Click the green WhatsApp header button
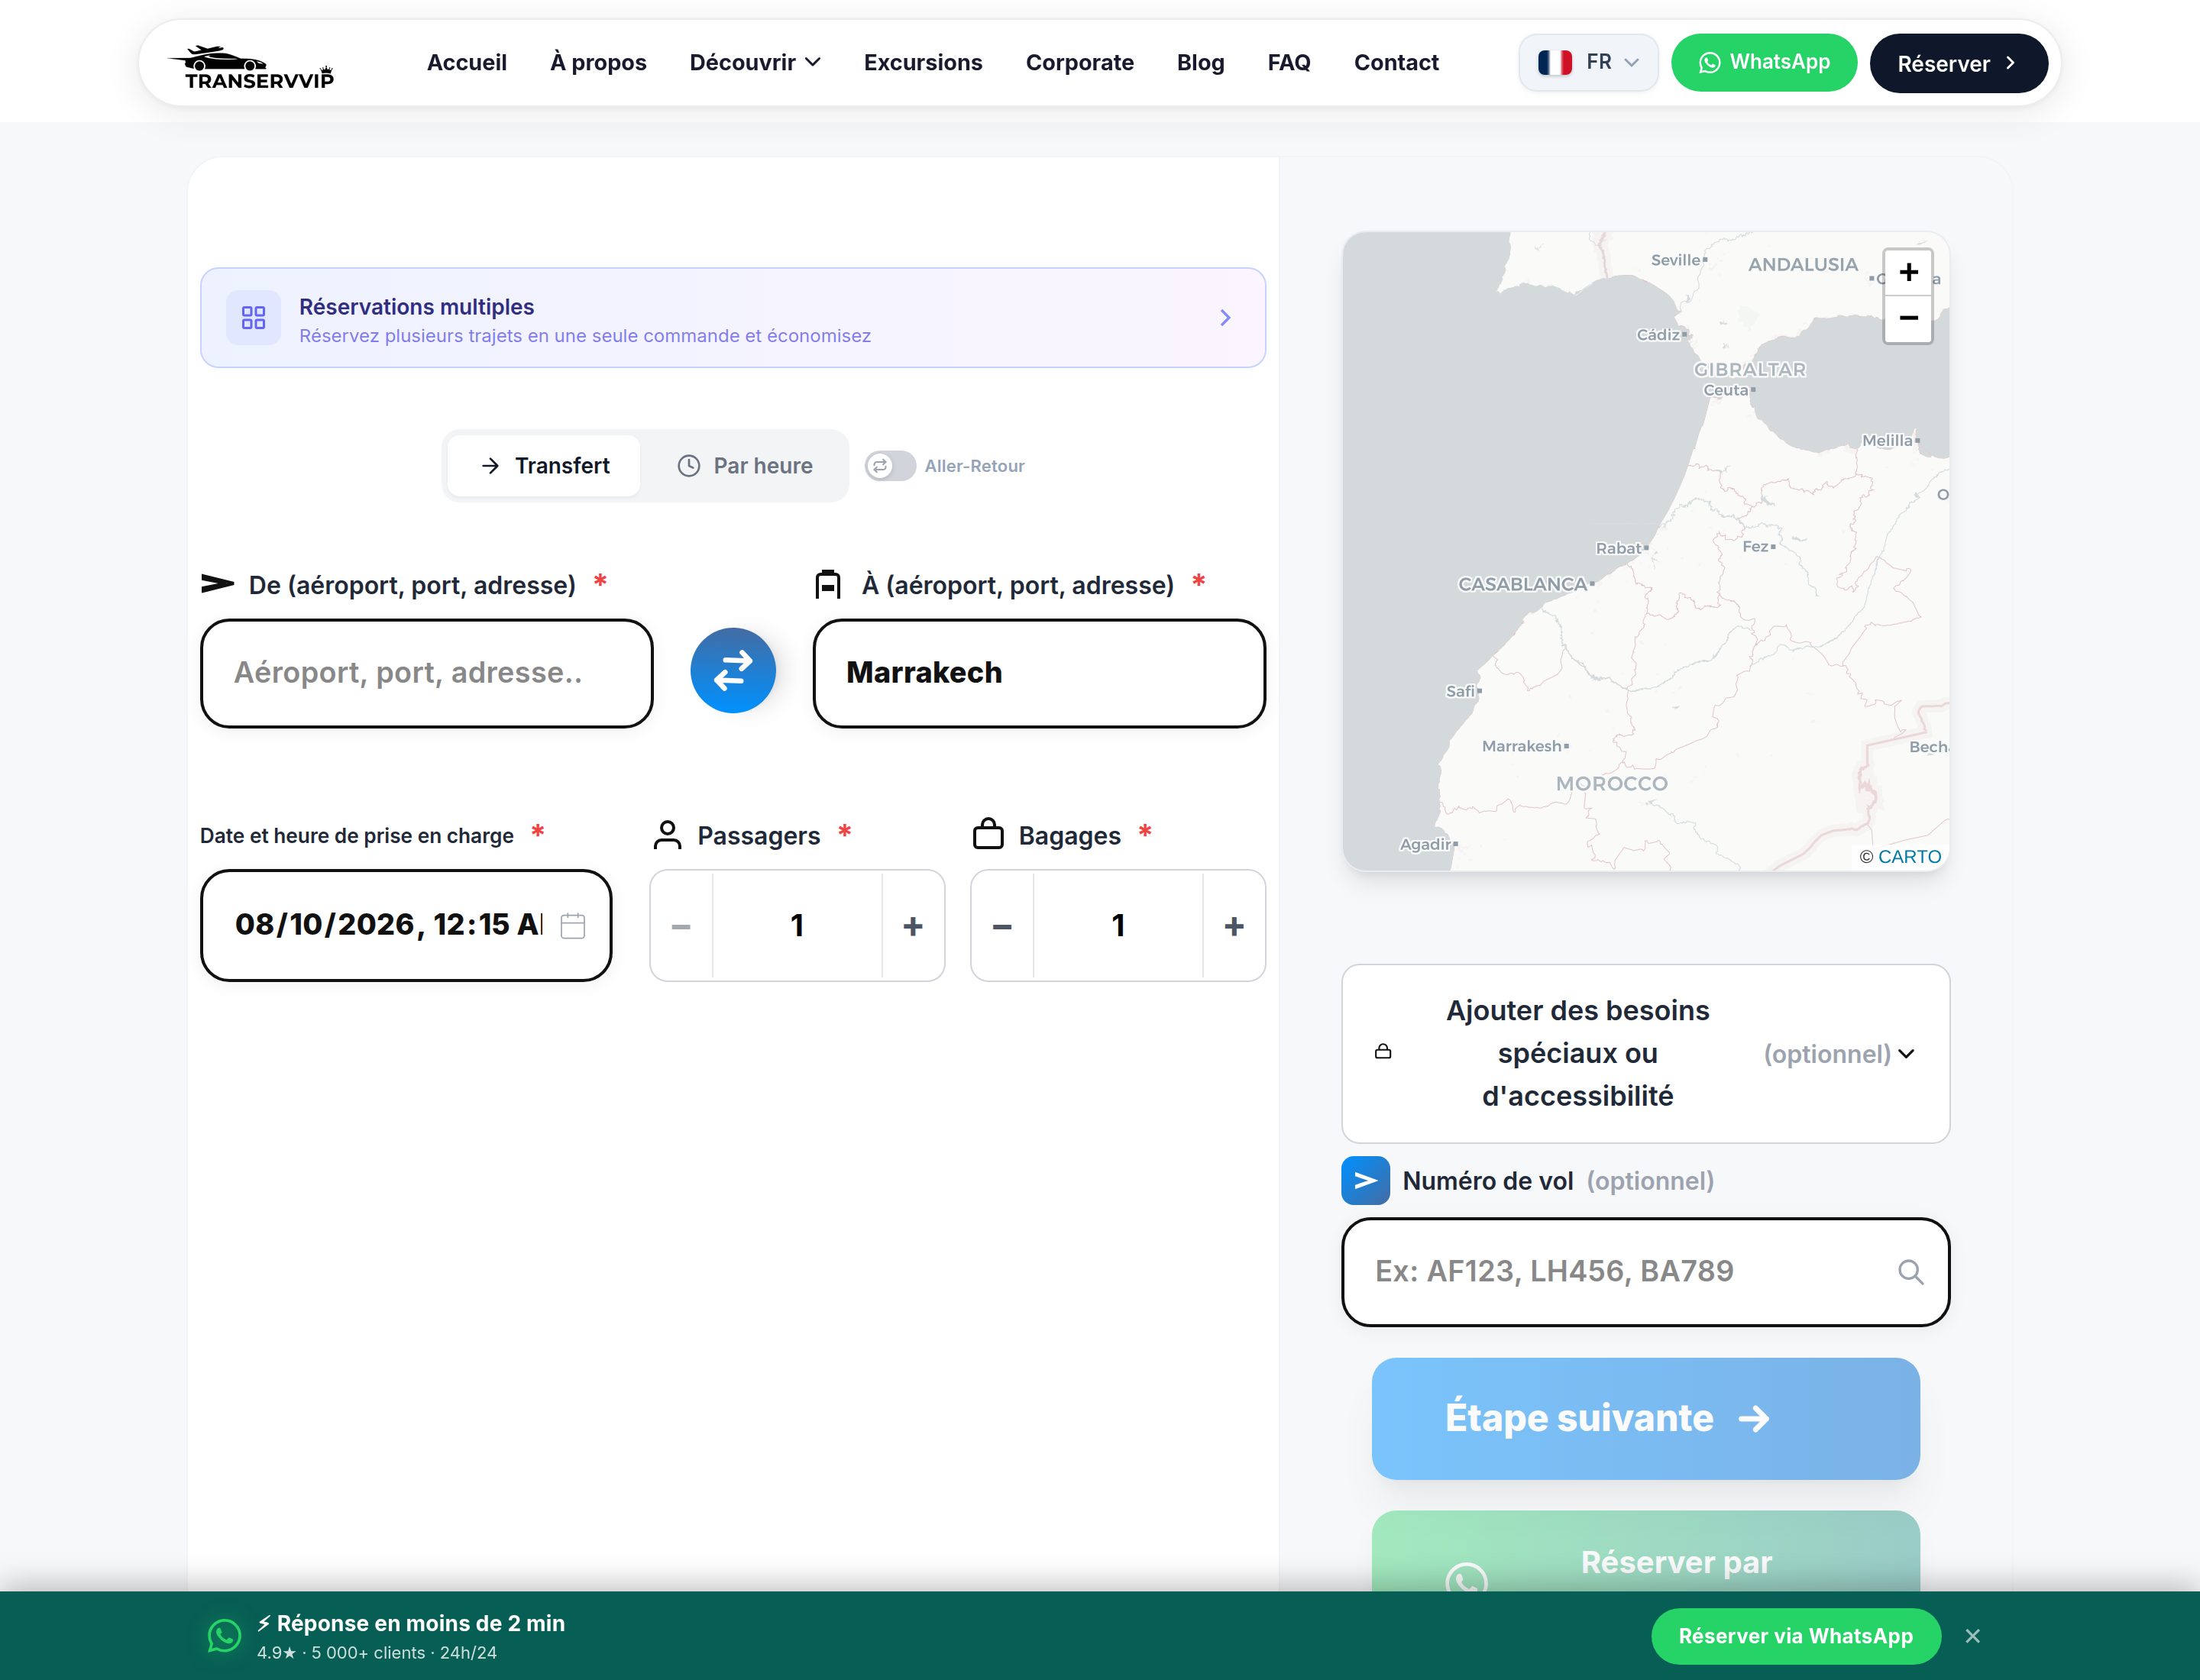This screenshot has width=2200, height=1680. 1764,63
